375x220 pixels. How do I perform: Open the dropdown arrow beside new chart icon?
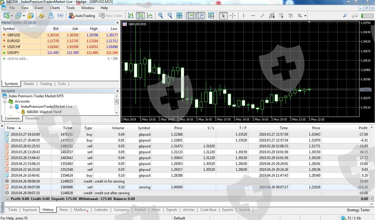(x=12, y=16)
